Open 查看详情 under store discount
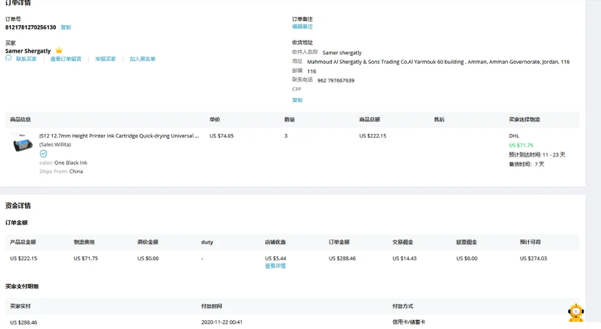Viewport: 601px width, 329px height. (275, 266)
